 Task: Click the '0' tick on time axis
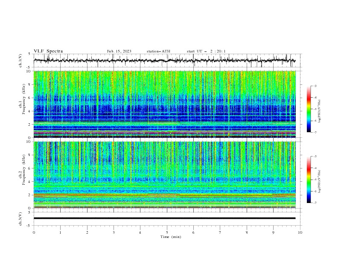click(34, 232)
